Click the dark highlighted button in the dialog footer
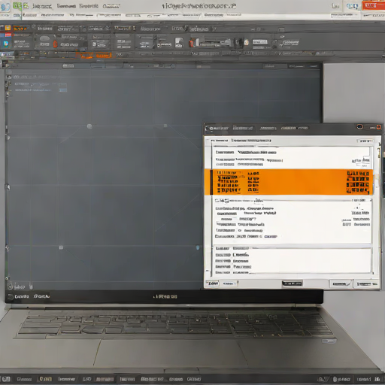The width and height of the screenshot is (385, 385). pyautogui.click(x=292, y=283)
